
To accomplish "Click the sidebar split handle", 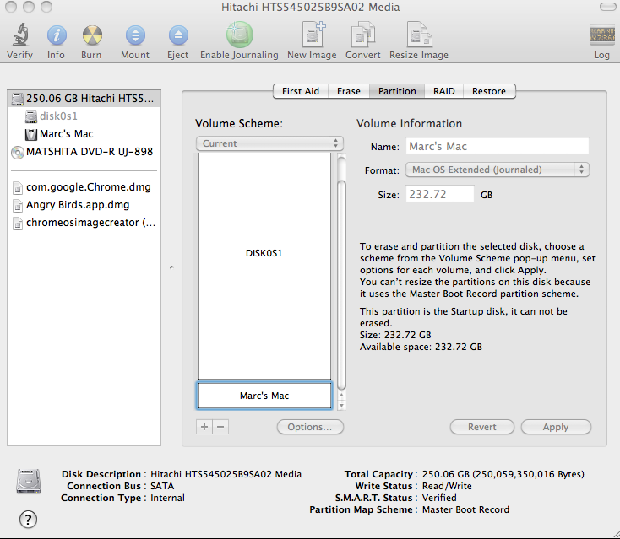I will point(171,267).
